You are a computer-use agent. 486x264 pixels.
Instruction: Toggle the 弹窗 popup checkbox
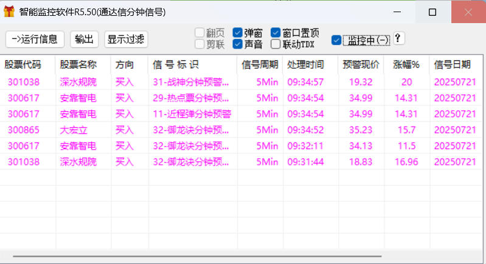pyautogui.click(x=238, y=33)
